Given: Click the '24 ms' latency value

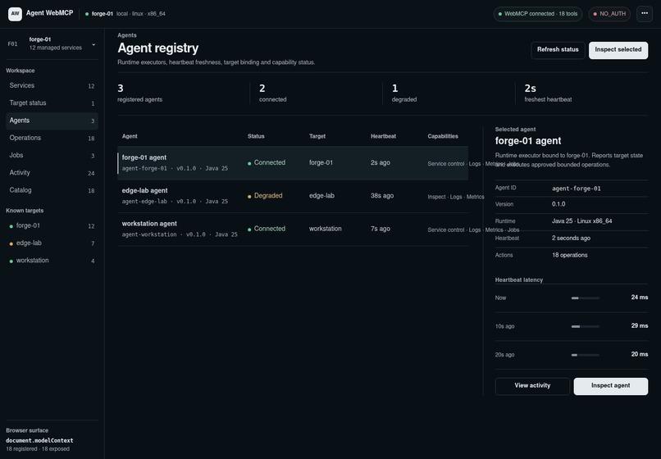Looking at the screenshot, I should click(640, 298).
